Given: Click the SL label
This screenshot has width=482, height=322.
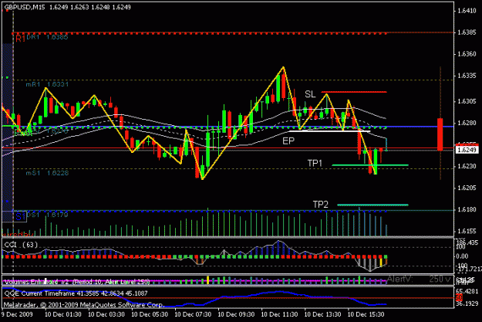Looking at the screenshot, I should coord(310,94).
